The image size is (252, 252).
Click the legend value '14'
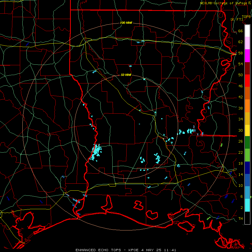[x=241, y=174]
